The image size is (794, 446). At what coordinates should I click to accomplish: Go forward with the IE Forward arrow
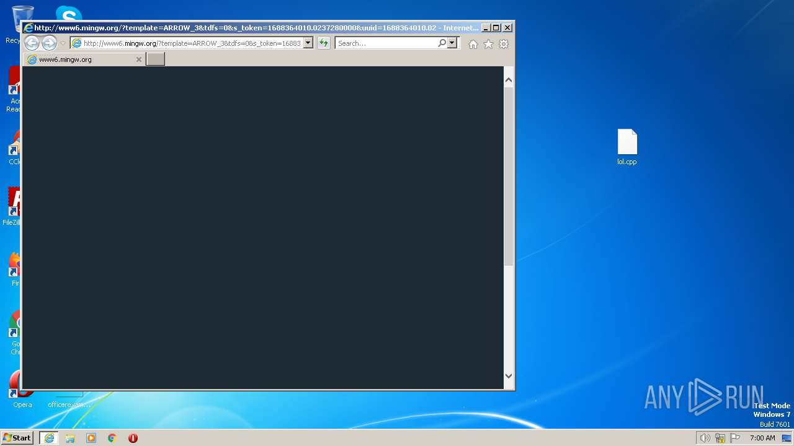coord(49,43)
